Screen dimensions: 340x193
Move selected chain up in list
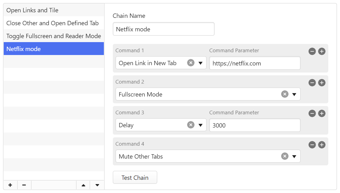(x=83, y=185)
